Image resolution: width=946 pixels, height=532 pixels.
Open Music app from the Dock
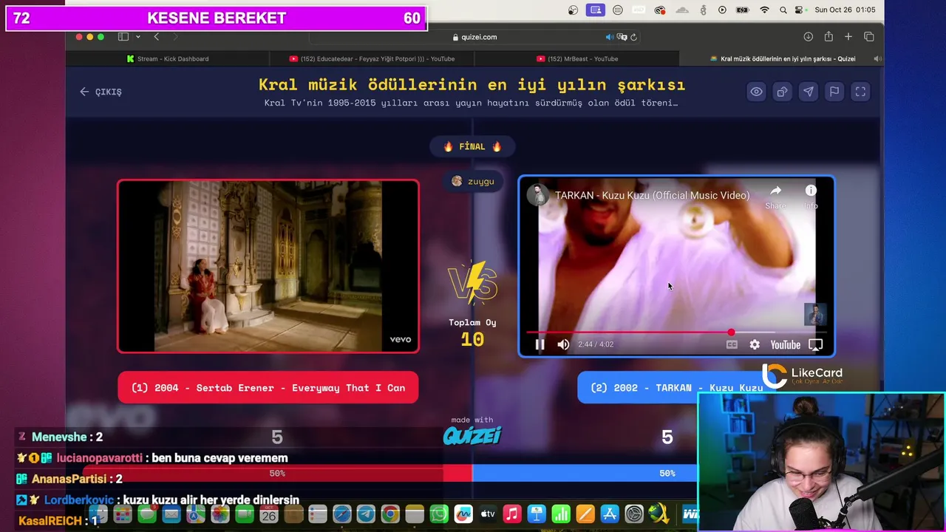(x=512, y=514)
